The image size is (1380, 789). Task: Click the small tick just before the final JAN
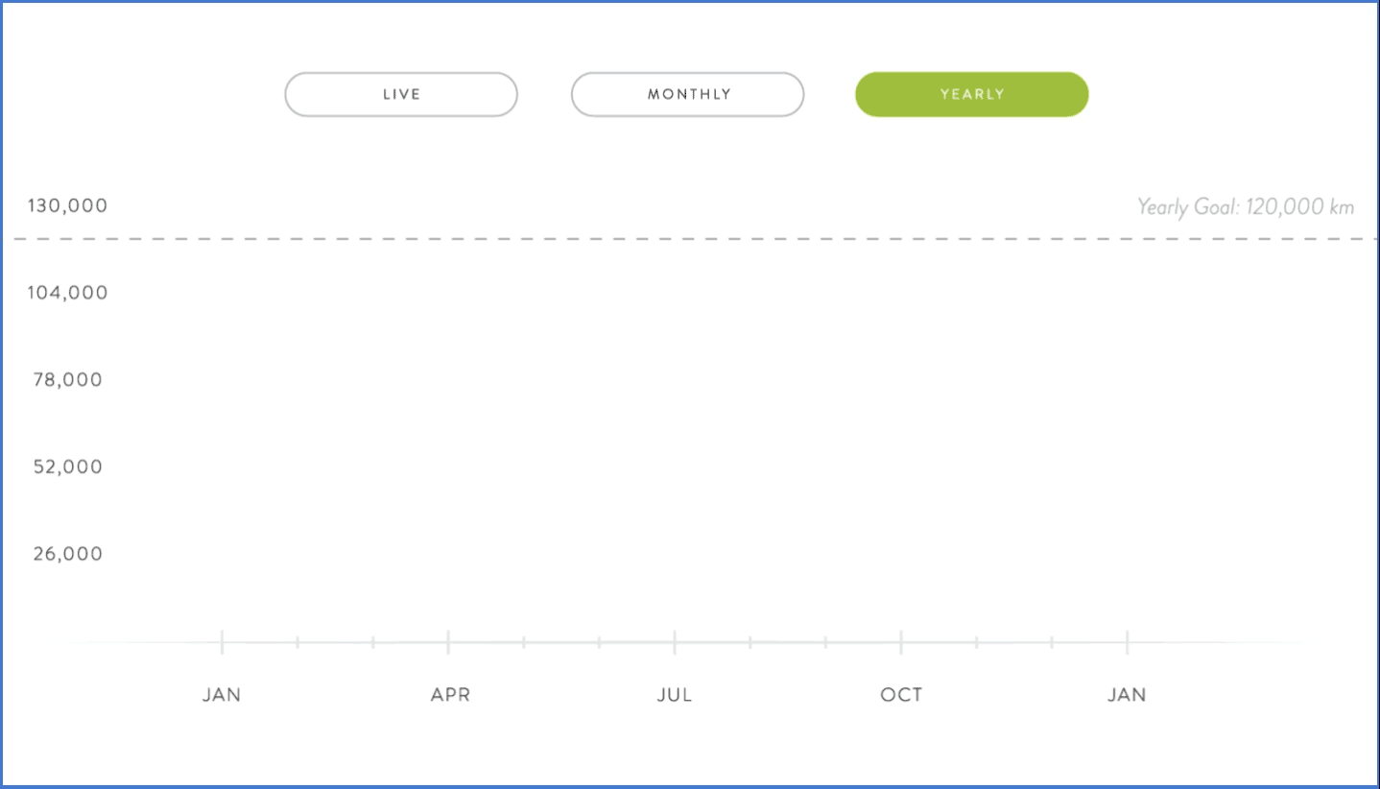tap(1052, 642)
